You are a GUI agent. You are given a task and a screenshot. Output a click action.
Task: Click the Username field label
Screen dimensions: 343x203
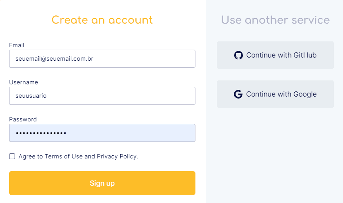coord(23,82)
